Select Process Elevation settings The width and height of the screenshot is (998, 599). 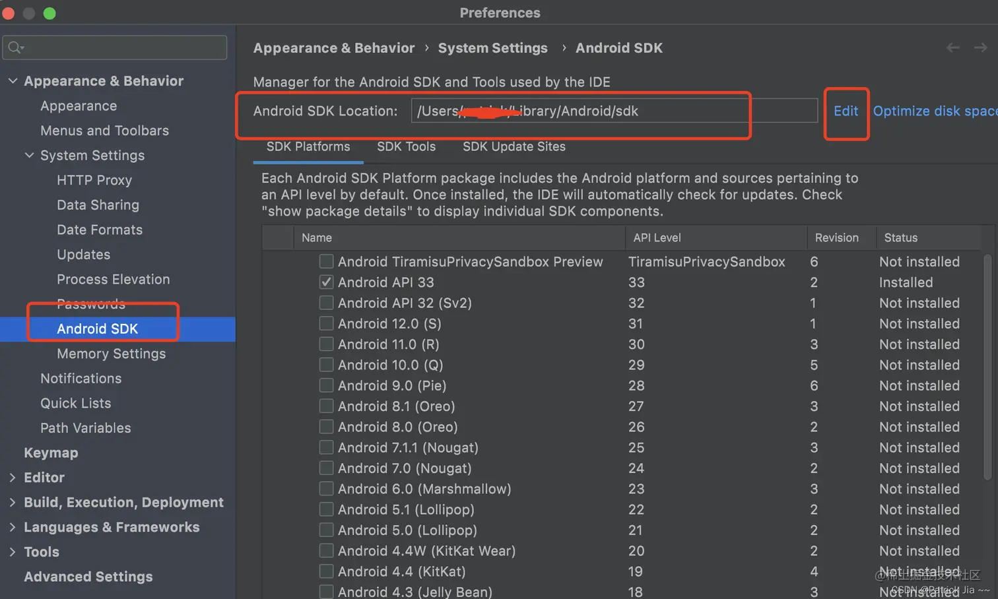(113, 279)
